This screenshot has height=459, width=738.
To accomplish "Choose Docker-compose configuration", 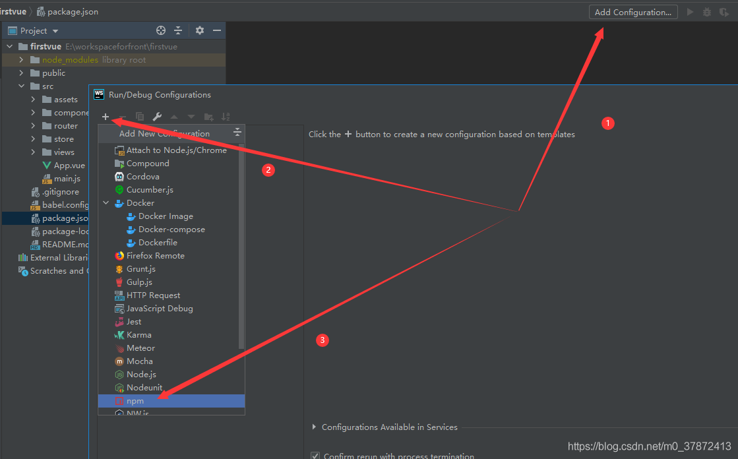I will click(171, 229).
